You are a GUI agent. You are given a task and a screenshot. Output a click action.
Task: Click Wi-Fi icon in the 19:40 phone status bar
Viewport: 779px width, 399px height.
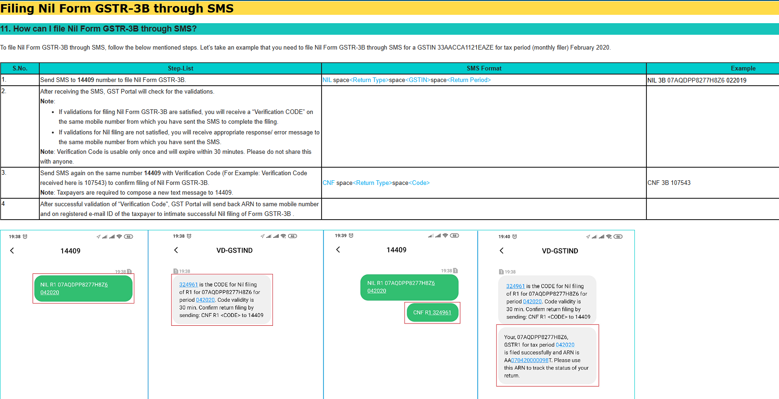pyautogui.click(x=609, y=236)
